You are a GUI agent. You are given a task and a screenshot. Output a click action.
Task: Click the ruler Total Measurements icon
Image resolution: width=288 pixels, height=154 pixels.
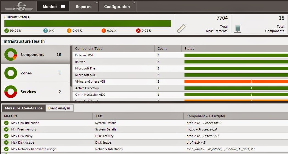[181, 29]
